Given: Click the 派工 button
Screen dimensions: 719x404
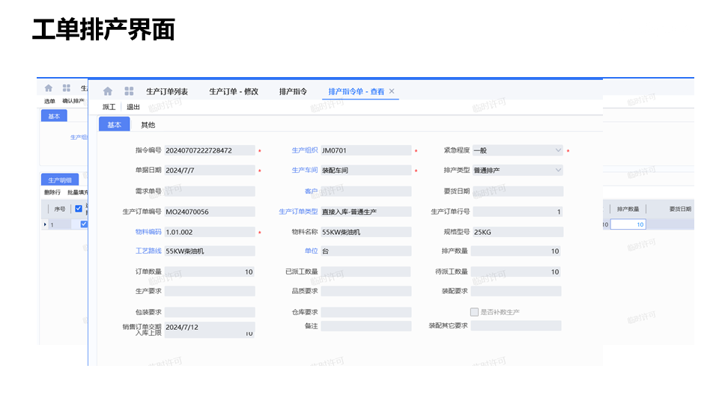Looking at the screenshot, I should (109, 107).
